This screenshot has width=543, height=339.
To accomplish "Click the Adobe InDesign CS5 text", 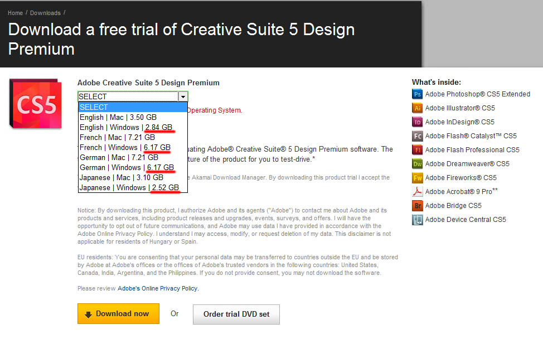I will pos(459,122).
